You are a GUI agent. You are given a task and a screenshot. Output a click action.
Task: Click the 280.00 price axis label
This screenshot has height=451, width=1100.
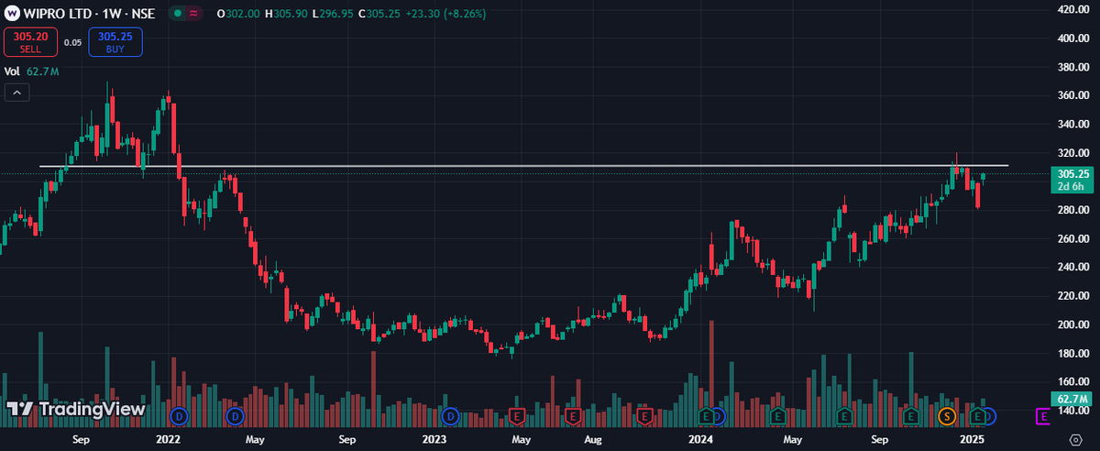tap(1072, 210)
